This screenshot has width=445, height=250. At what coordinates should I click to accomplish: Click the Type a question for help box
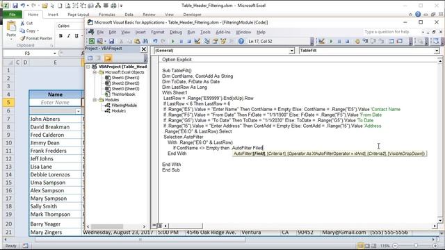coord(391,32)
